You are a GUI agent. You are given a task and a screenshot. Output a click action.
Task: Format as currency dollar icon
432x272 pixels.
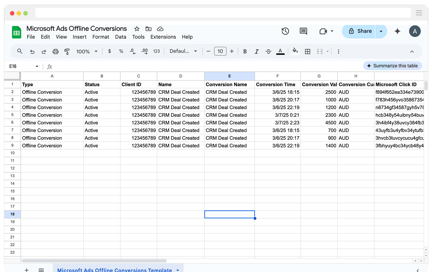click(x=110, y=51)
